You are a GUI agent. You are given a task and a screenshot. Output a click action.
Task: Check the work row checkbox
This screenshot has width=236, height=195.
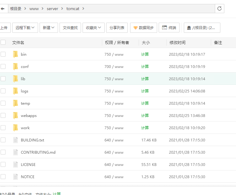[3, 128]
